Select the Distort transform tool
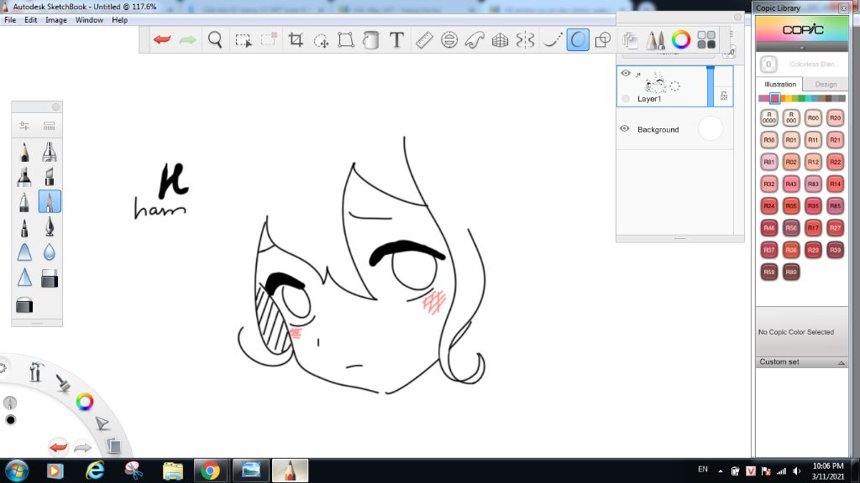 346,40
